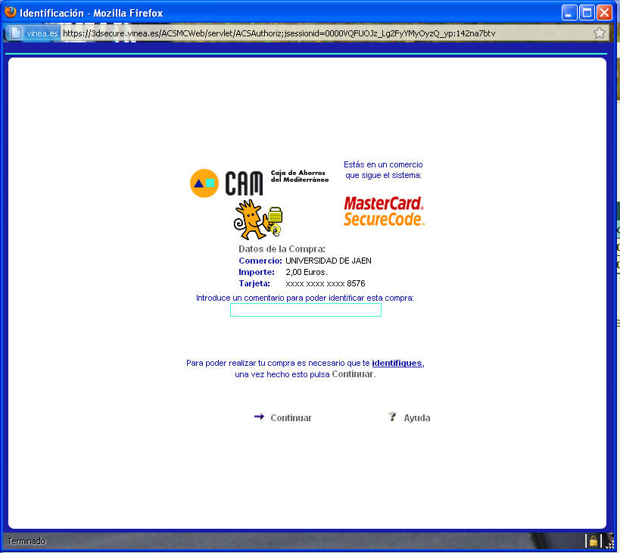Minimize the Identificación Firefox window
Screen dimensions: 620x553
569,13
